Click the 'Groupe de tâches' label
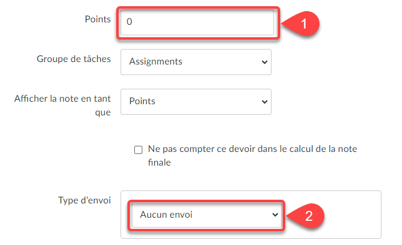 [x=74, y=59]
